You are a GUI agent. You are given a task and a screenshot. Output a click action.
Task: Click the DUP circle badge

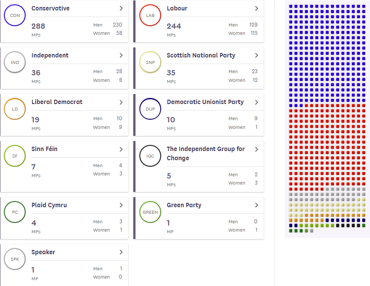pos(150,109)
